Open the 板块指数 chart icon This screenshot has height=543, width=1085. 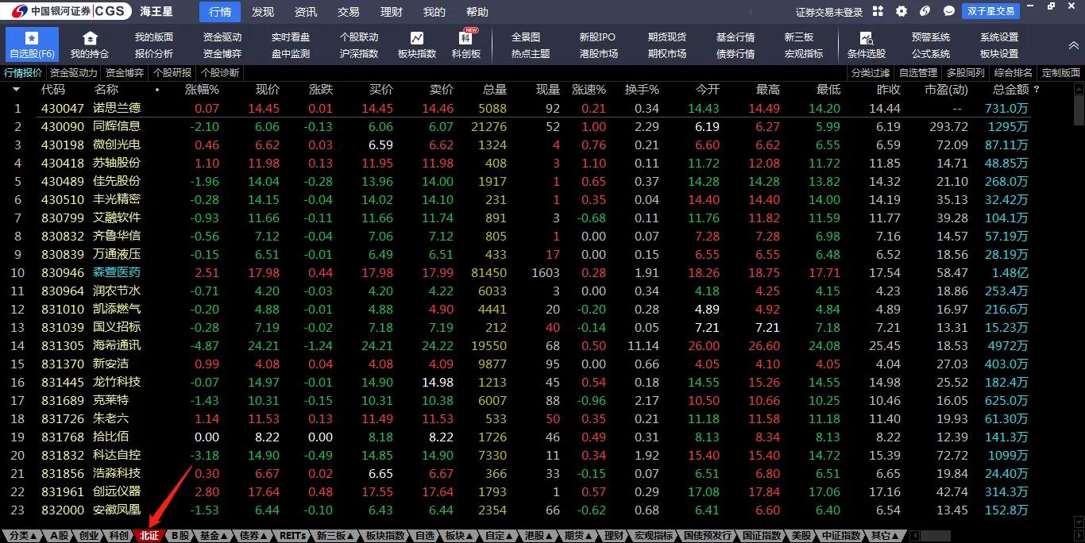pyautogui.click(x=417, y=37)
